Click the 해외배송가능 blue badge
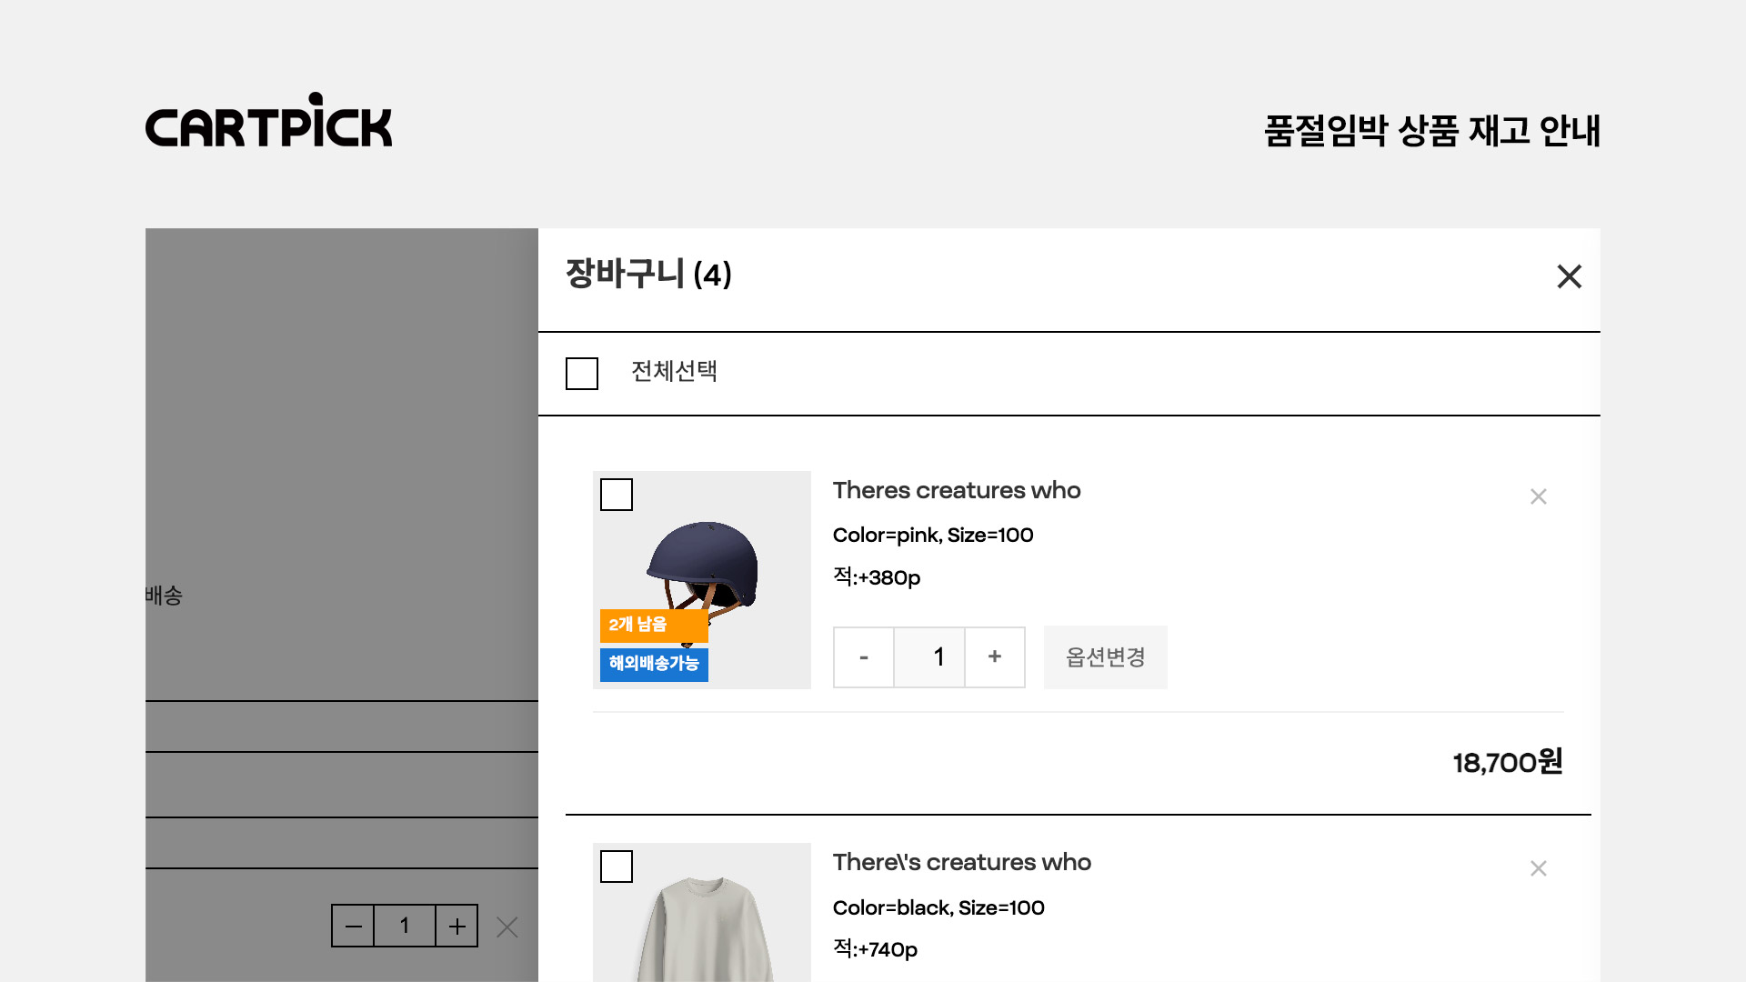Screen dimensions: 1746x982 653,664
